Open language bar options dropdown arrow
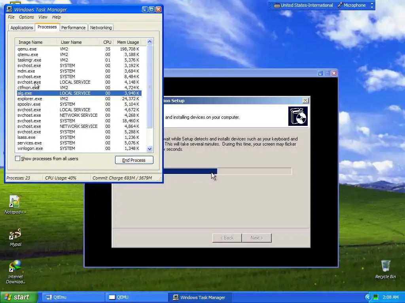 (x=372, y=7)
